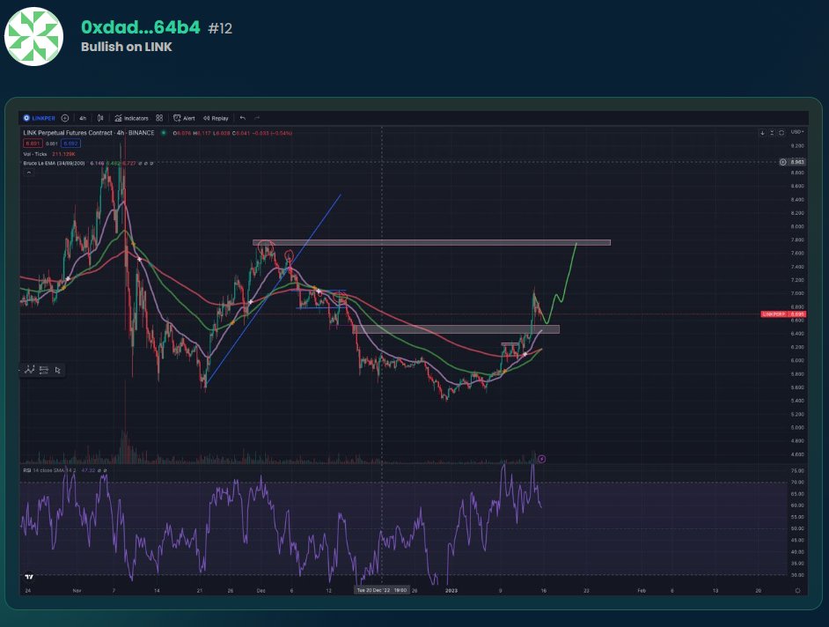Click the Vol Ticks indicator legend
Viewport: 829px width, 627px height.
click(35, 154)
